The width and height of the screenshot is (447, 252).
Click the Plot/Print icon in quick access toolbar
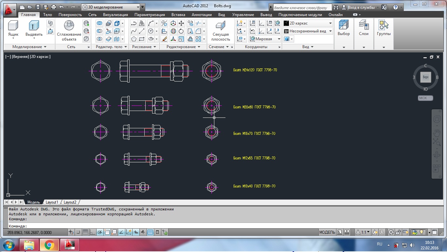54,7
